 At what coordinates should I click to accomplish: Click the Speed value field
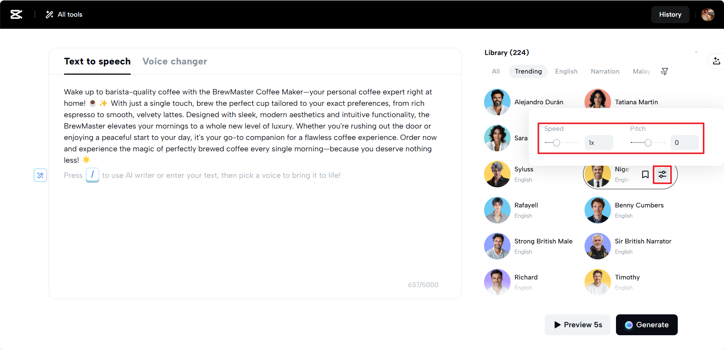pos(599,143)
